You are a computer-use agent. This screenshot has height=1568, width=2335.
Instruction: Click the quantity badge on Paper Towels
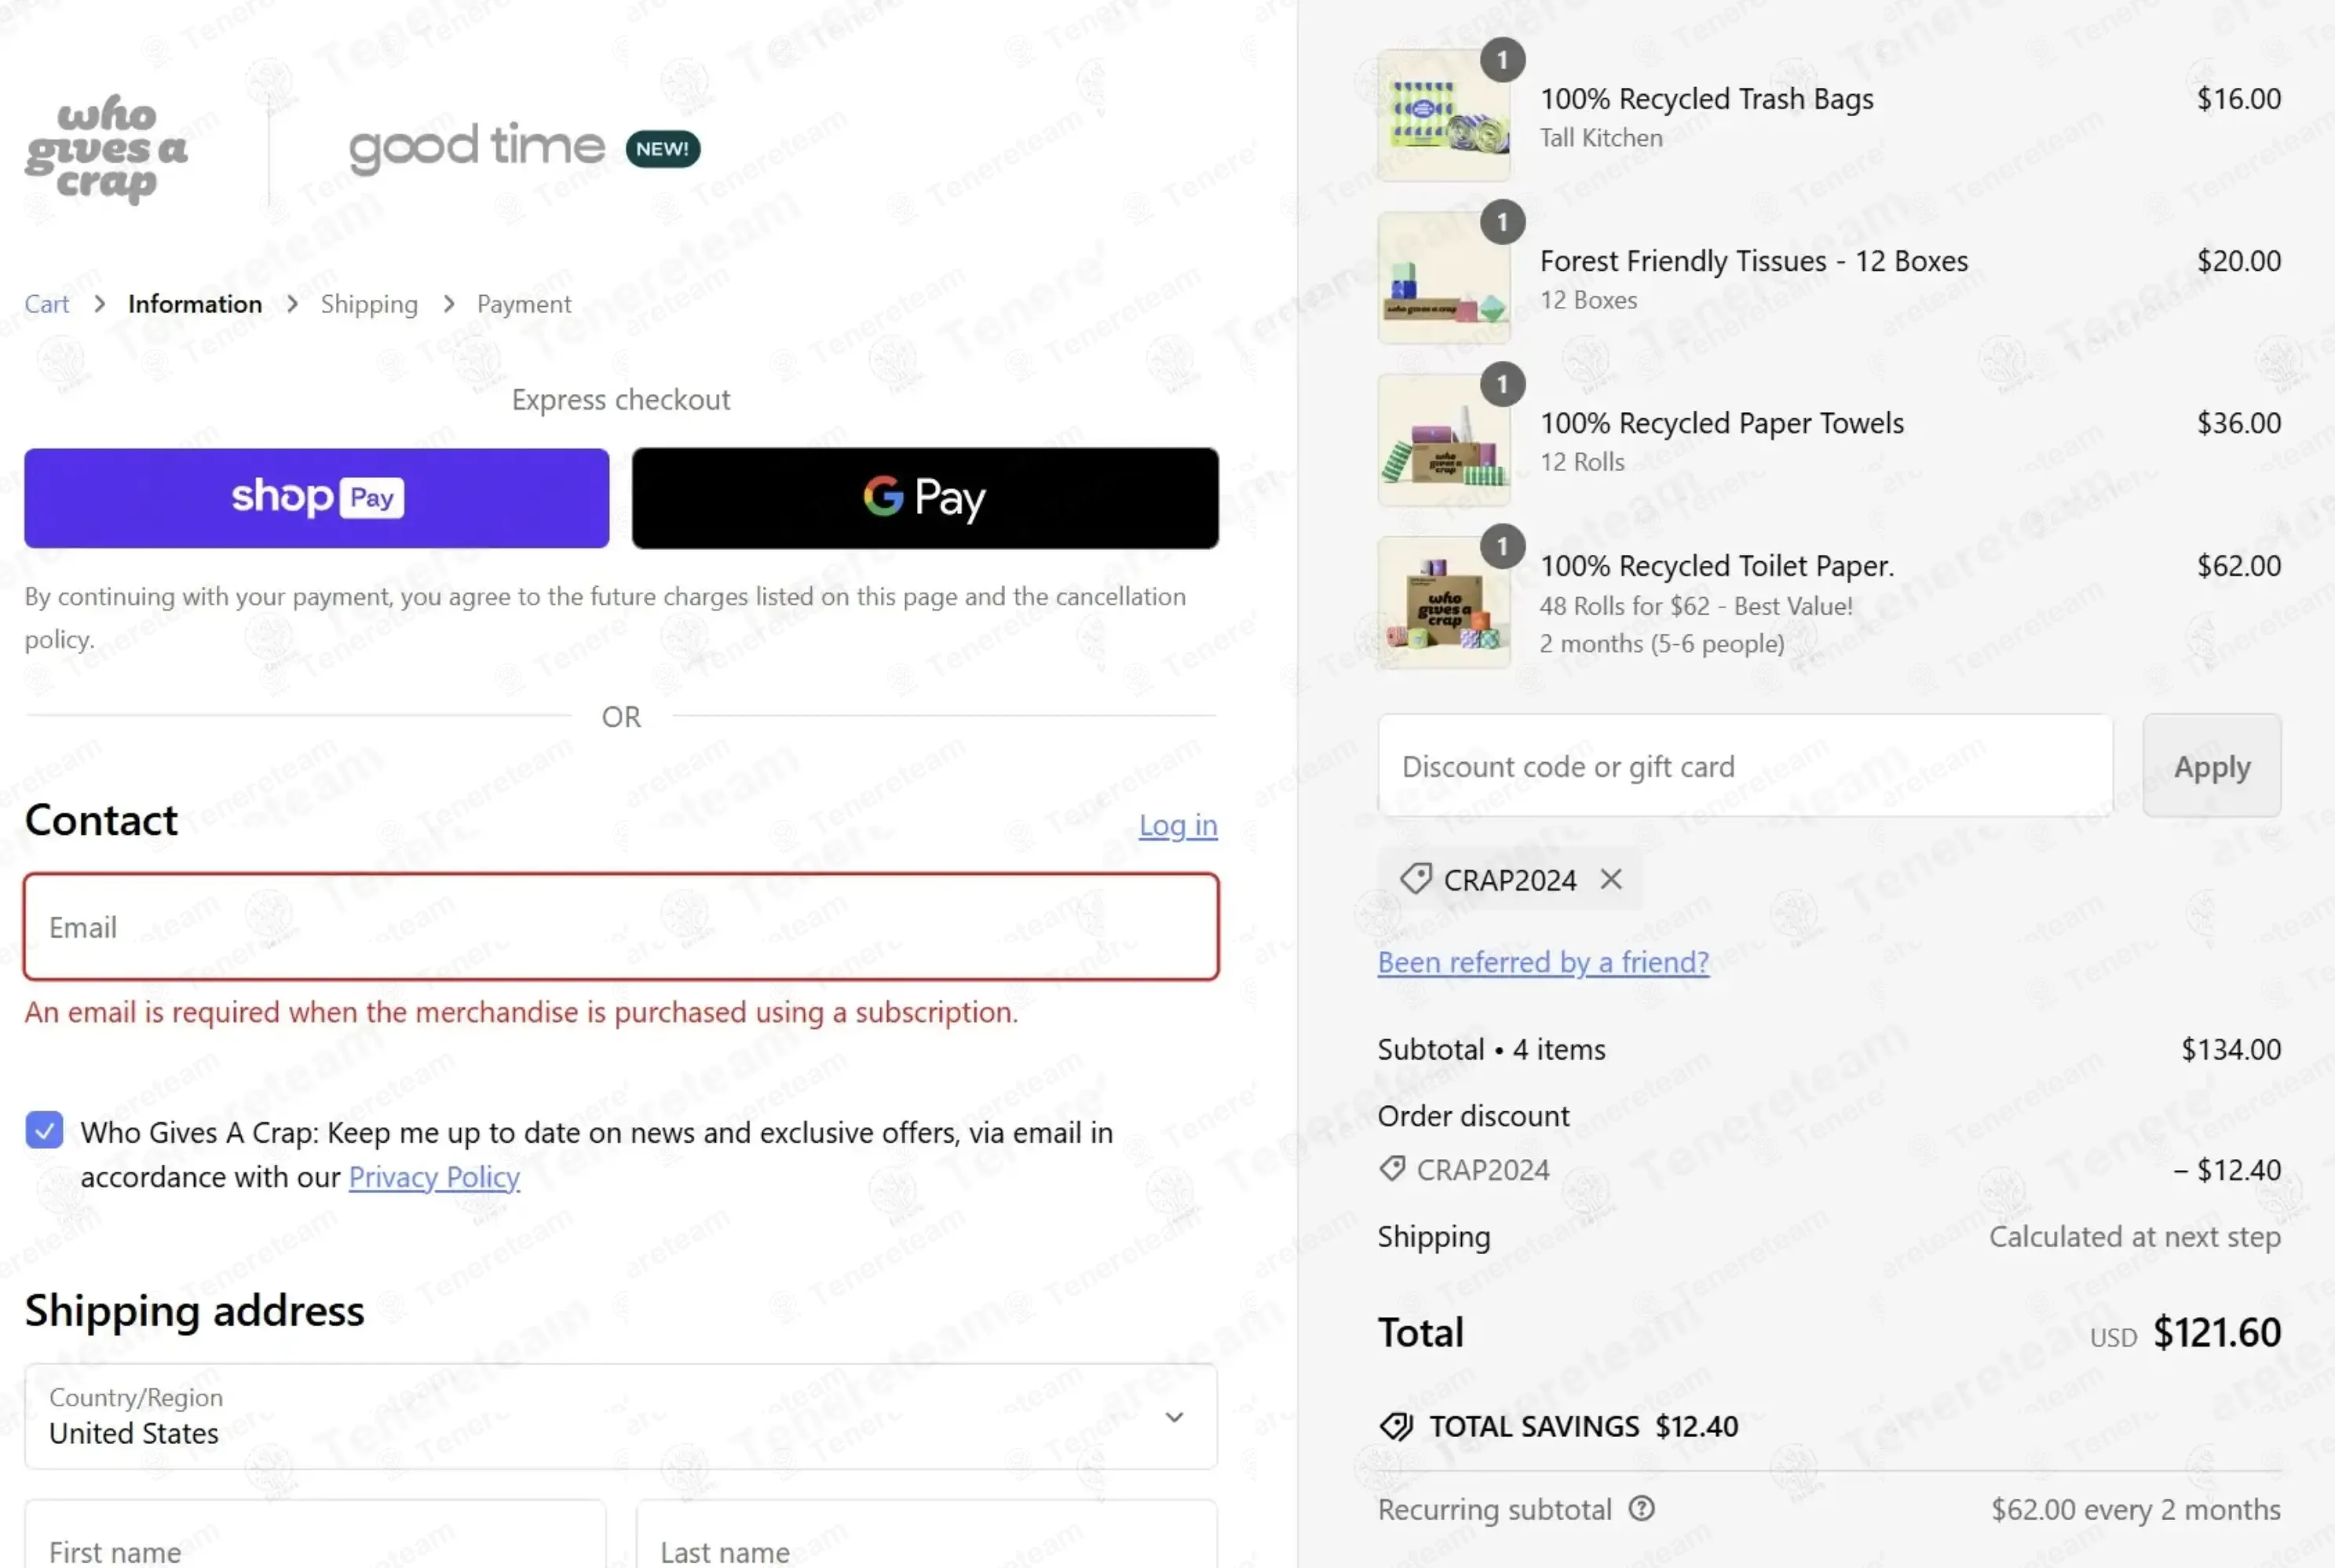1502,384
